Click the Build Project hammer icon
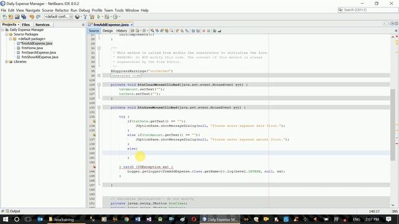The height and width of the screenshot is (224, 399). [x=85, y=17]
